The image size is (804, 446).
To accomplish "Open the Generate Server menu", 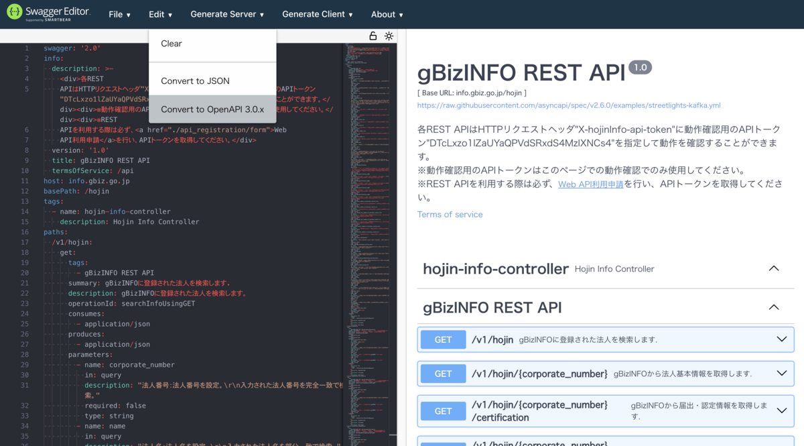I will pyautogui.click(x=227, y=14).
